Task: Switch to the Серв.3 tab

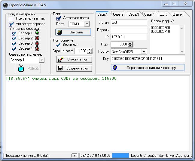Action: click(x=134, y=14)
